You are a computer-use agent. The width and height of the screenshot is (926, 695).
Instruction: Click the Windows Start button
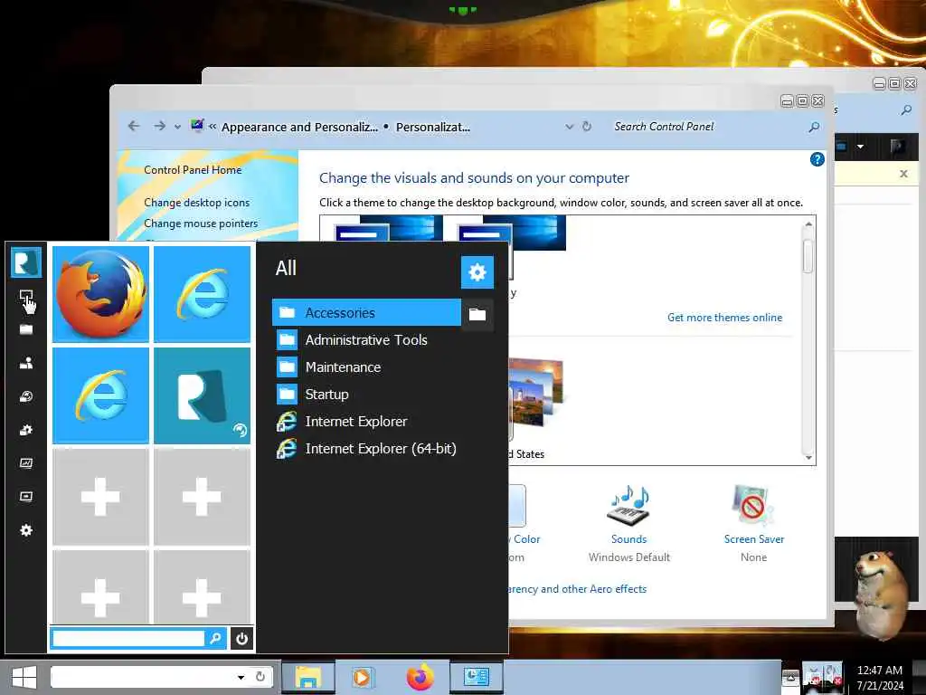(24, 677)
